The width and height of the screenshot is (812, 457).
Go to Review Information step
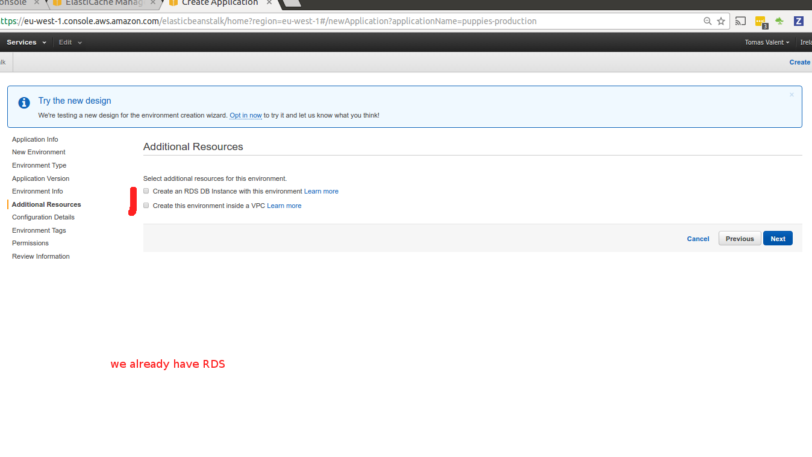tap(41, 256)
